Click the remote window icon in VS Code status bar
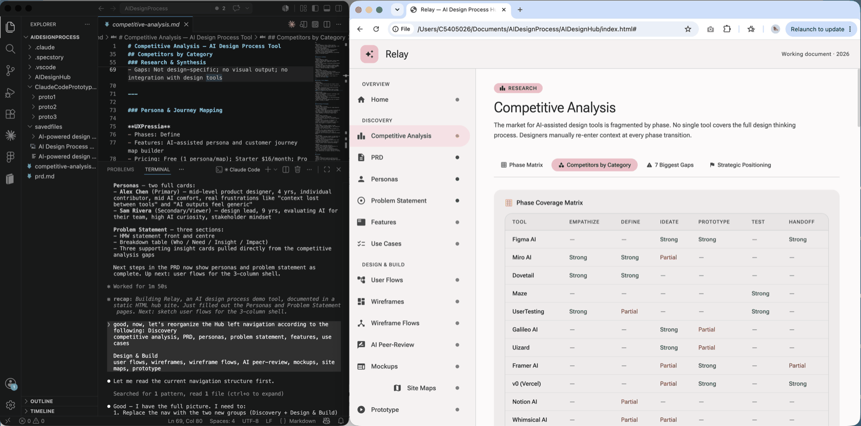The width and height of the screenshot is (861, 426). (8, 421)
